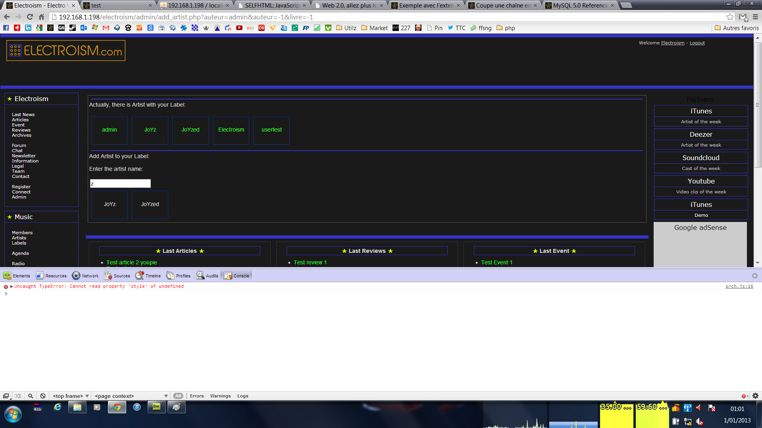
Task: Click the clear console icon
Action: point(43,396)
